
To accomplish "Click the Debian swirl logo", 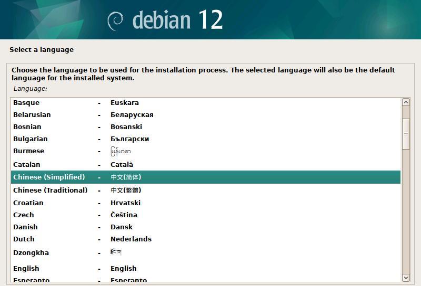I will click(x=115, y=22).
